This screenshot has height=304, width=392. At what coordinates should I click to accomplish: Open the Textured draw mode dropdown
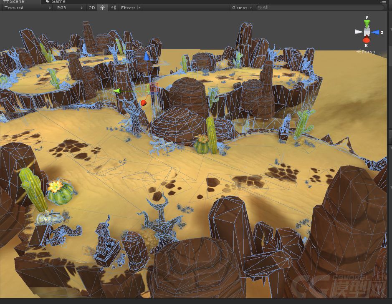click(28, 8)
